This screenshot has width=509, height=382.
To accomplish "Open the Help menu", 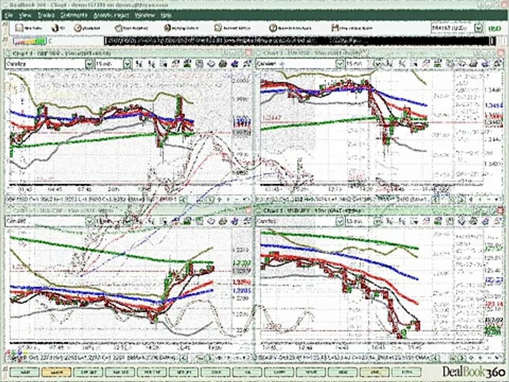I will (x=166, y=15).
